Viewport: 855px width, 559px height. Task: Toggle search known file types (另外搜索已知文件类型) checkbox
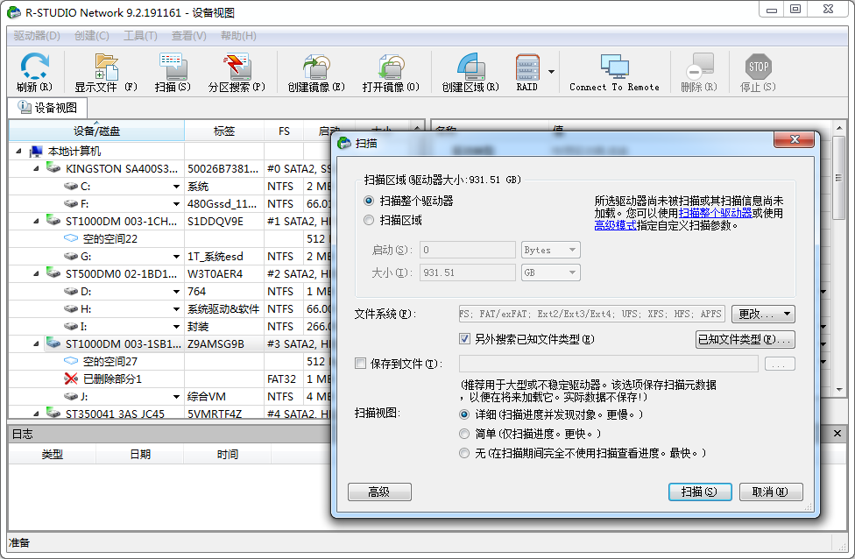(464, 339)
